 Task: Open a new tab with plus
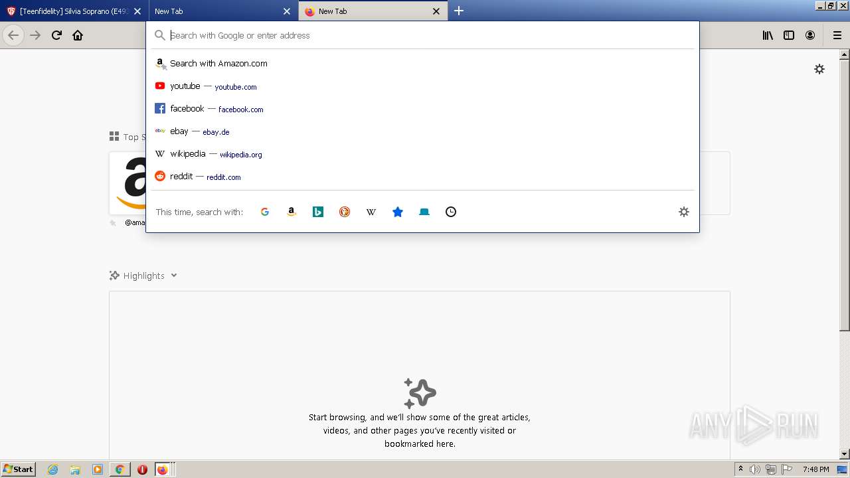[x=459, y=11]
